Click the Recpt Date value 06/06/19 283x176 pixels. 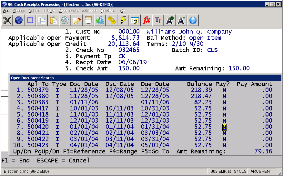(x=133, y=62)
